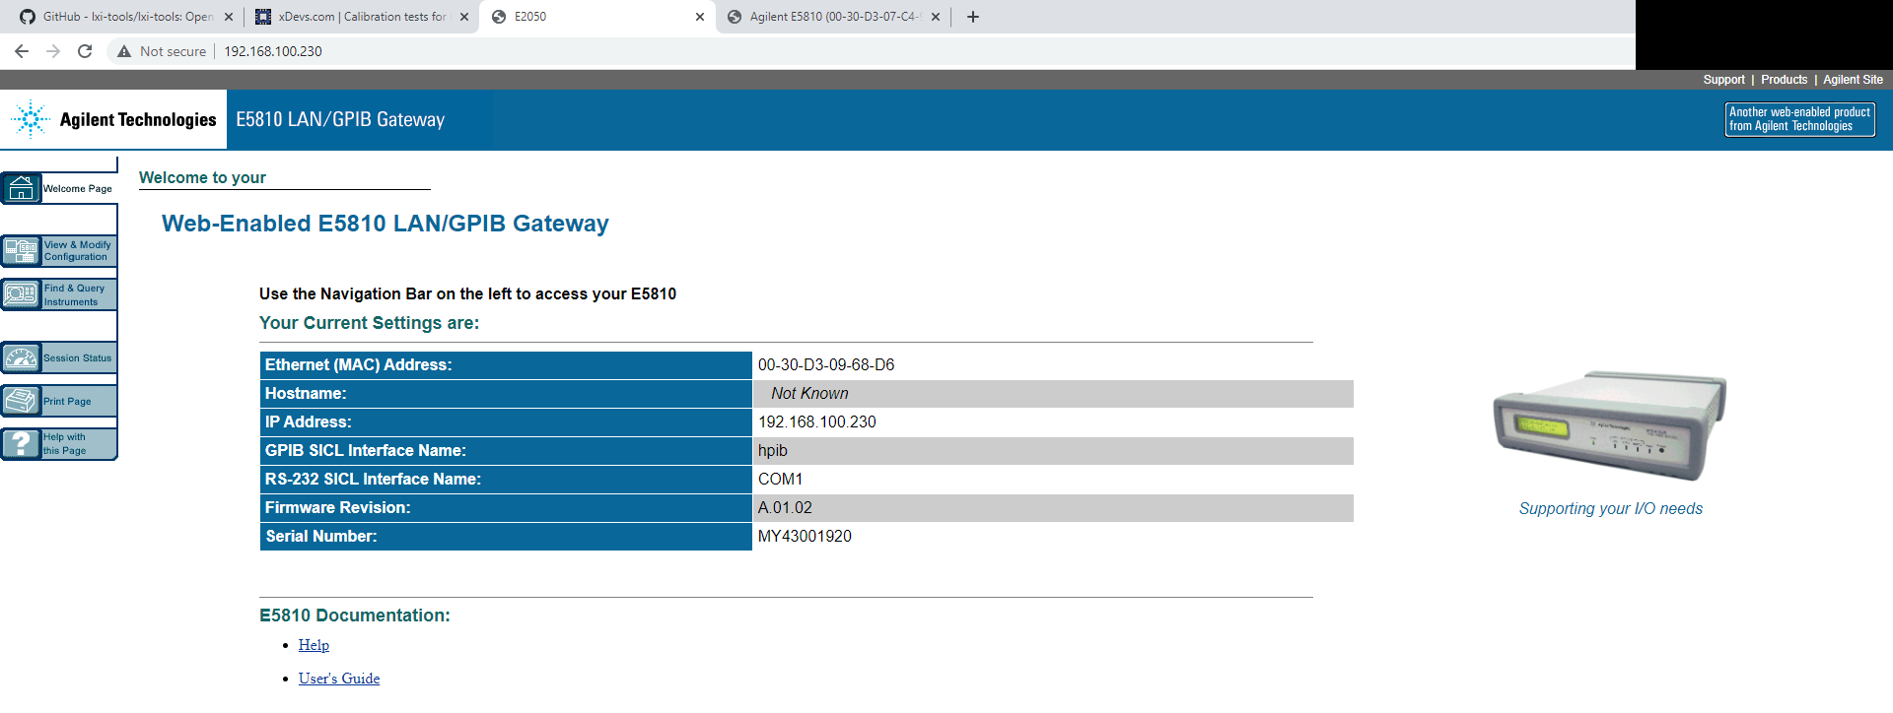
Task: Click the Session Status label
Action: tap(78, 357)
